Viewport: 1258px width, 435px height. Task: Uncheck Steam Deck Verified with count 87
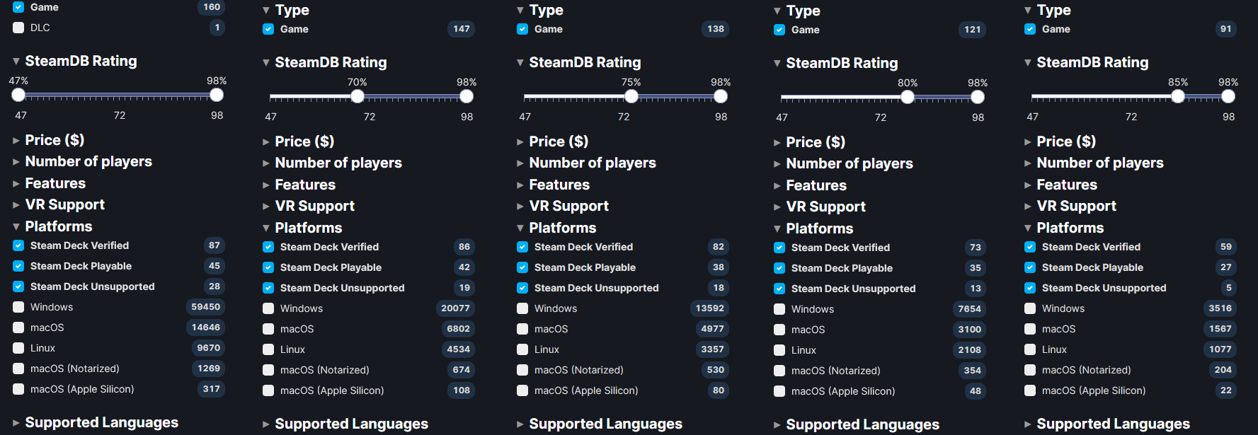[18, 246]
